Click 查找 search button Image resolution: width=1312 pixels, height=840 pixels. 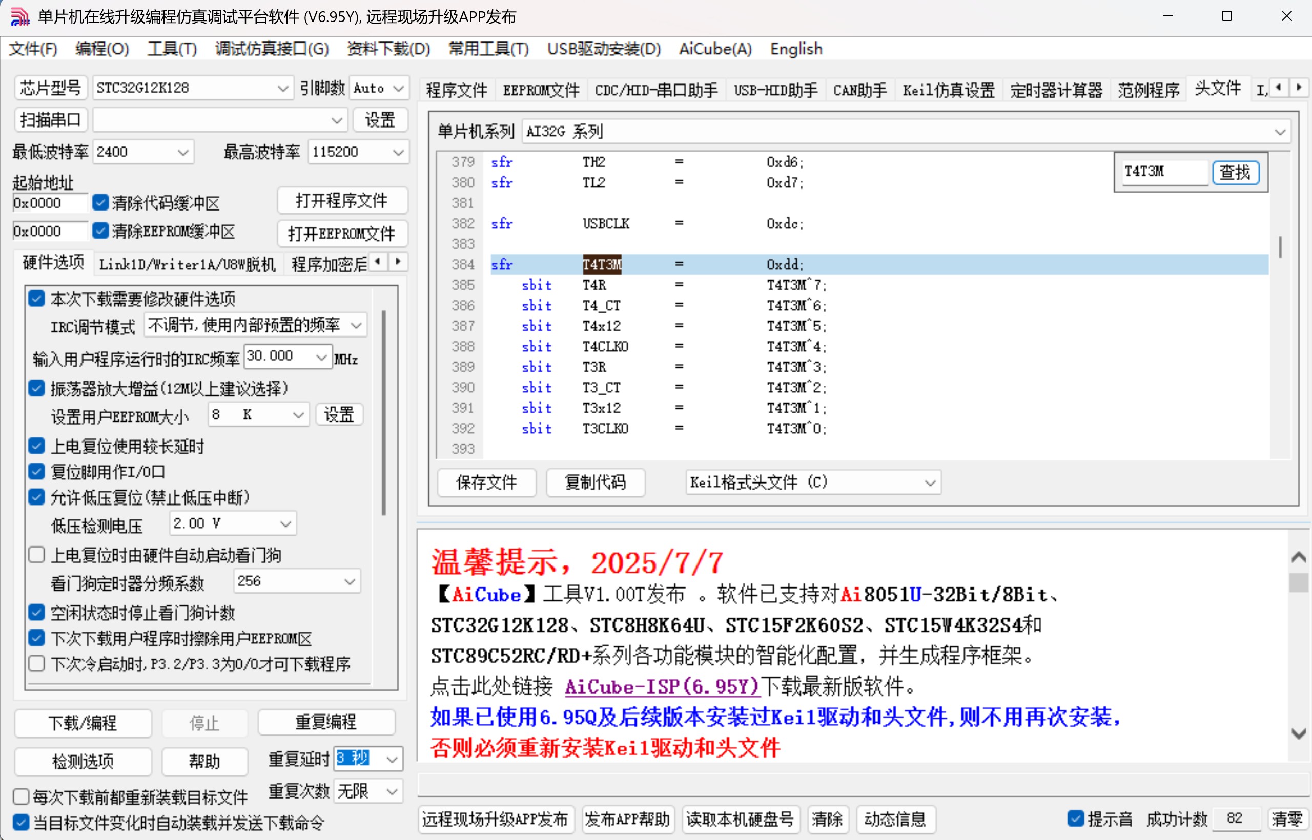pyautogui.click(x=1235, y=173)
